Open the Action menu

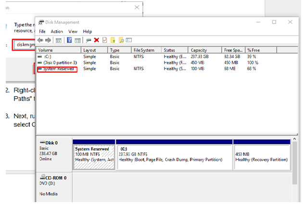pyautogui.click(x=57, y=31)
